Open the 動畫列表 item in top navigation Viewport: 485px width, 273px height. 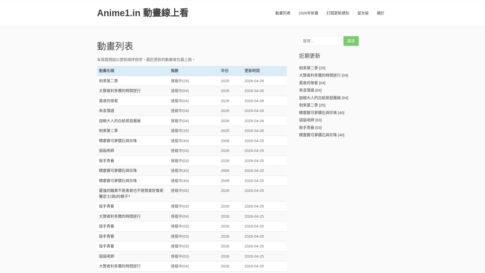tap(283, 13)
